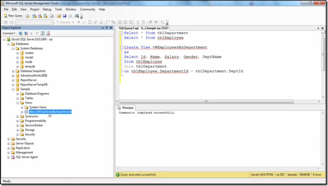Open an Analysis Services DMX Query
This screenshot has width=328, height=186.
[x=40, y=16]
